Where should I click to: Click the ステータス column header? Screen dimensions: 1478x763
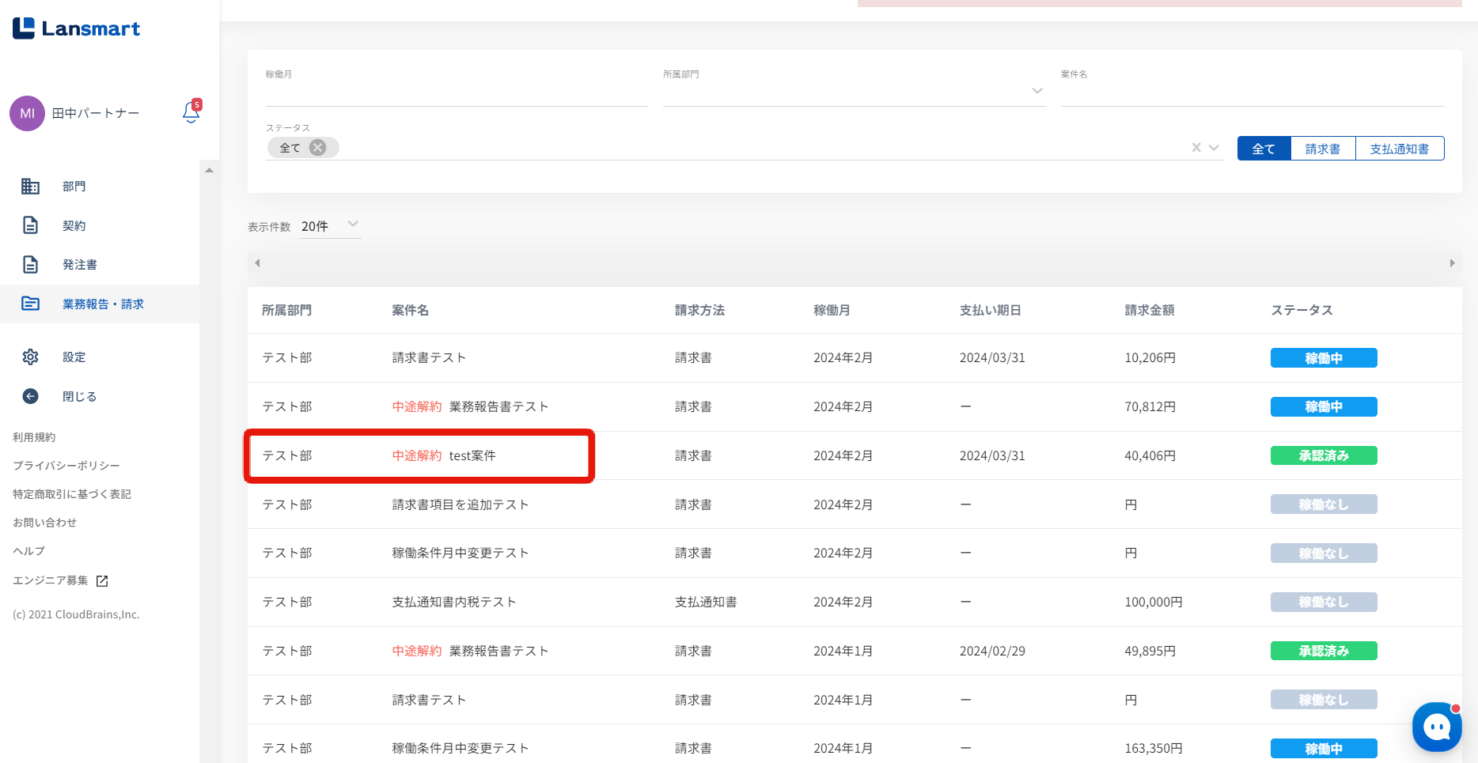(x=1302, y=310)
